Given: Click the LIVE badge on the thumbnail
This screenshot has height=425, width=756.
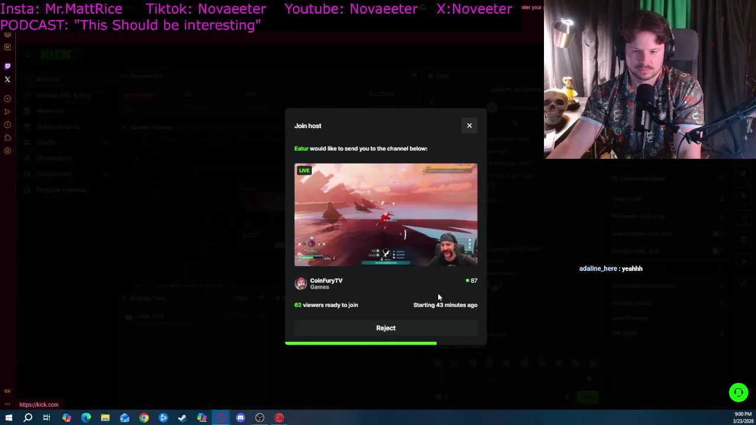Looking at the screenshot, I should pos(304,171).
